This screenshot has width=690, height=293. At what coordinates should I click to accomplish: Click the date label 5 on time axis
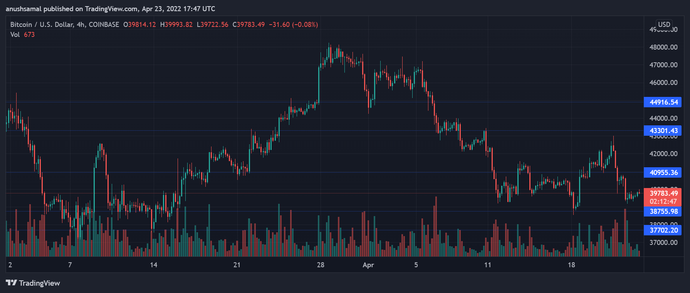pos(416,265)
